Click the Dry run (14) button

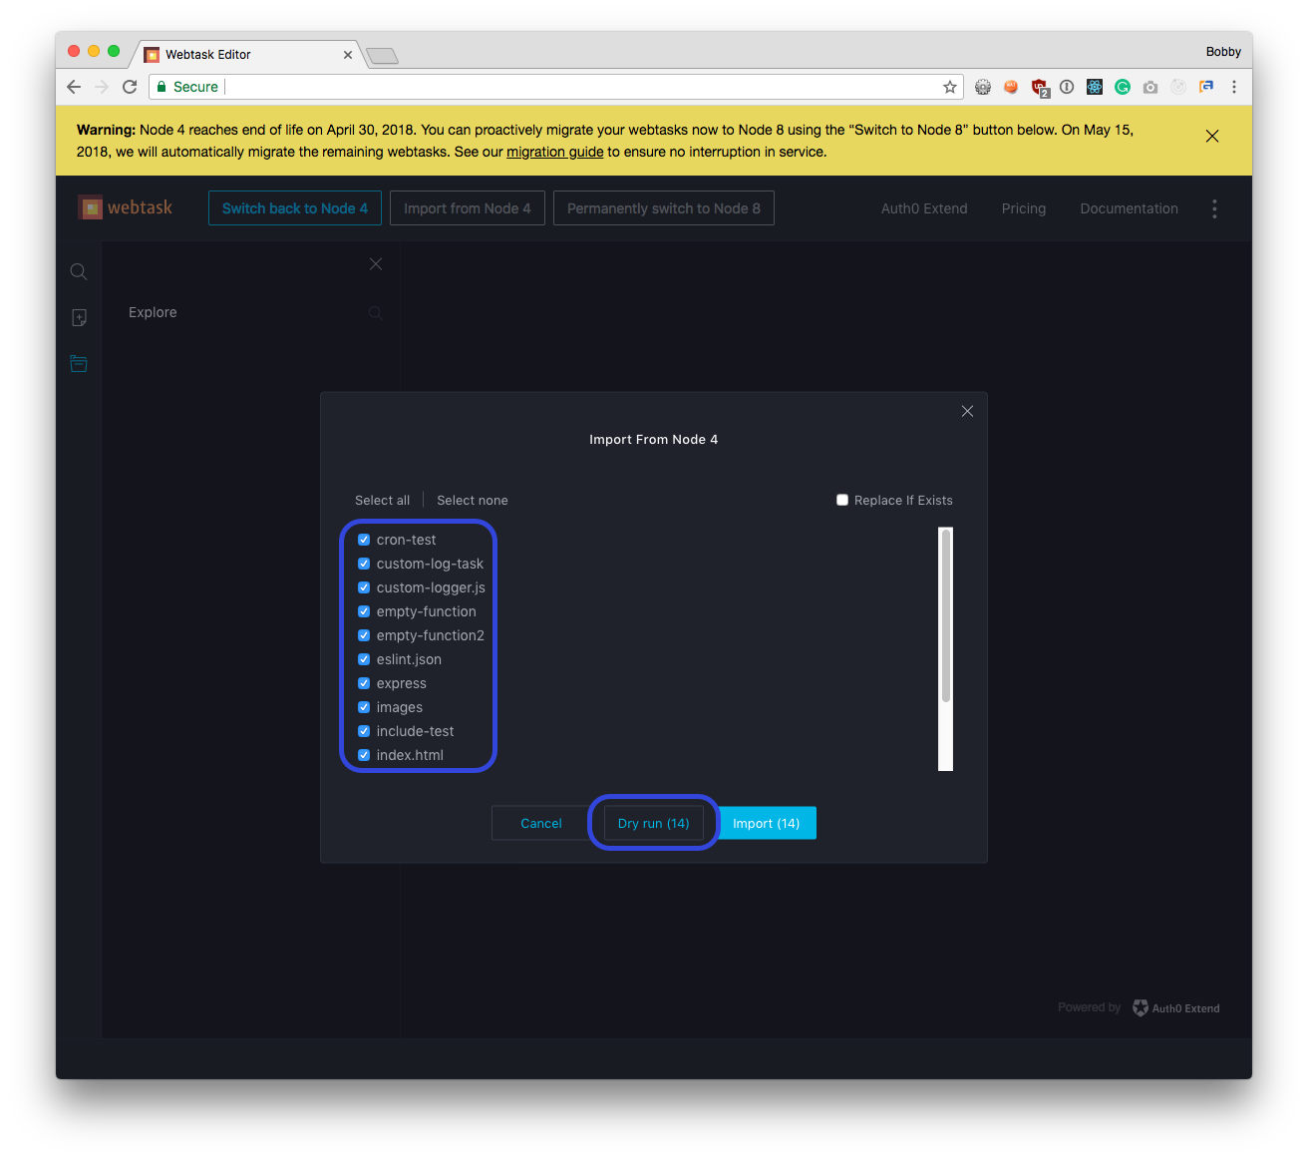coord(653,823)
